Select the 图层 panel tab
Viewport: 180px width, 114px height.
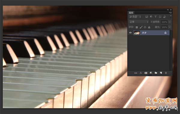coord(131,13)
